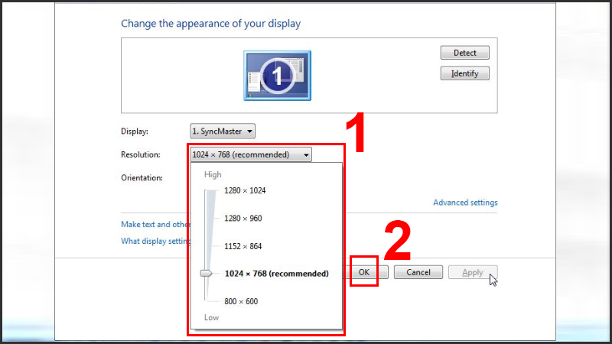Open the Display dropdown showing SyncMaster
This screenshot has height=344, width=612.
223,131
